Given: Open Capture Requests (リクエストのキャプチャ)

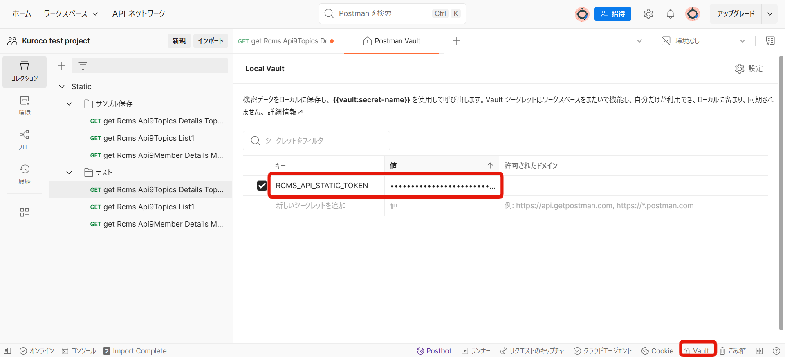Looking at the screenshot, I should click(532, 351).
